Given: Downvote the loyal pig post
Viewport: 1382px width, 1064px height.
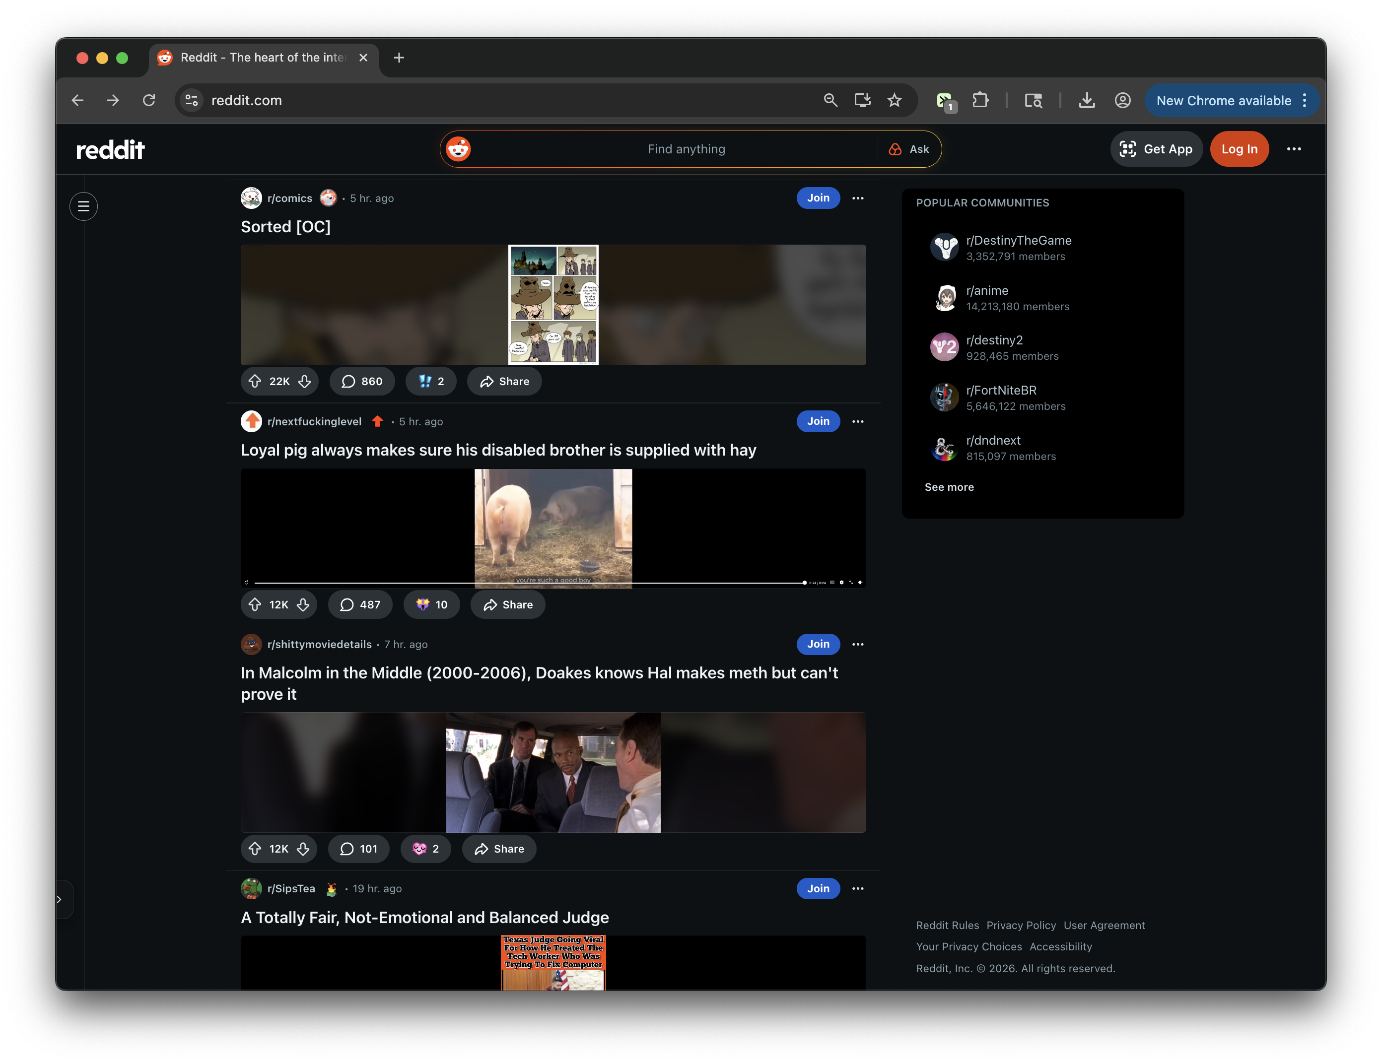Looking at the screenshot, I should tap(303, 605).
